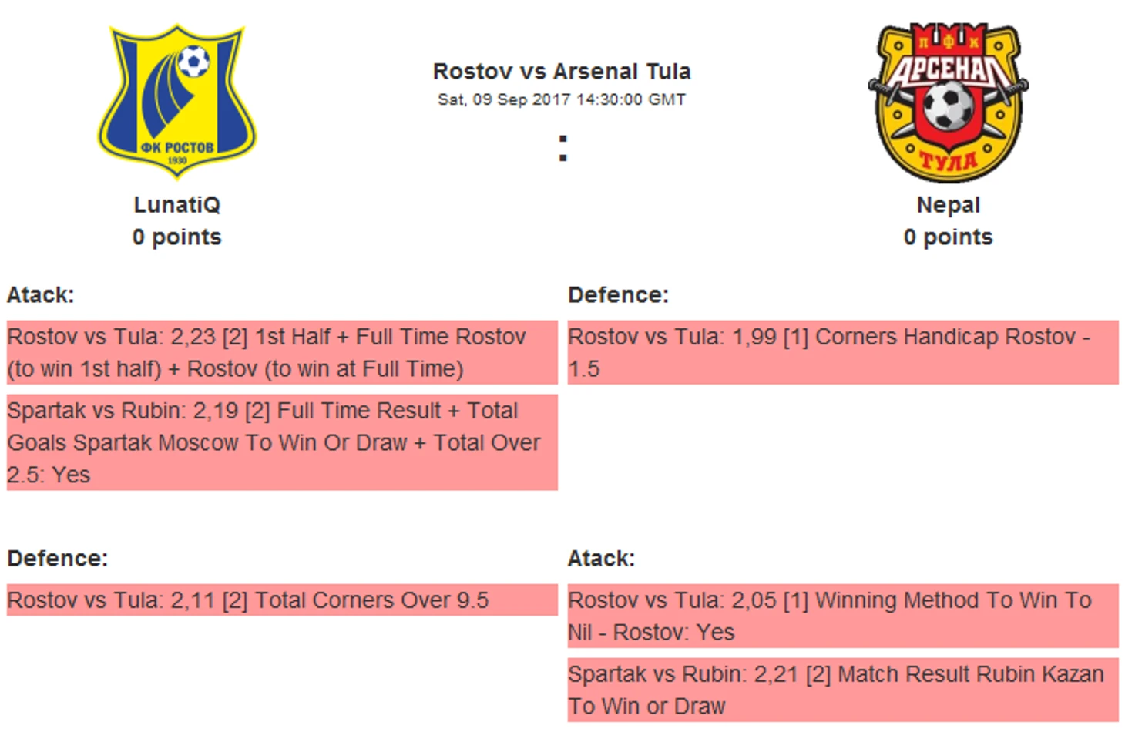
Task: Select the 1st Half + Full Time Rostov bet
Action: pos(282,352)
